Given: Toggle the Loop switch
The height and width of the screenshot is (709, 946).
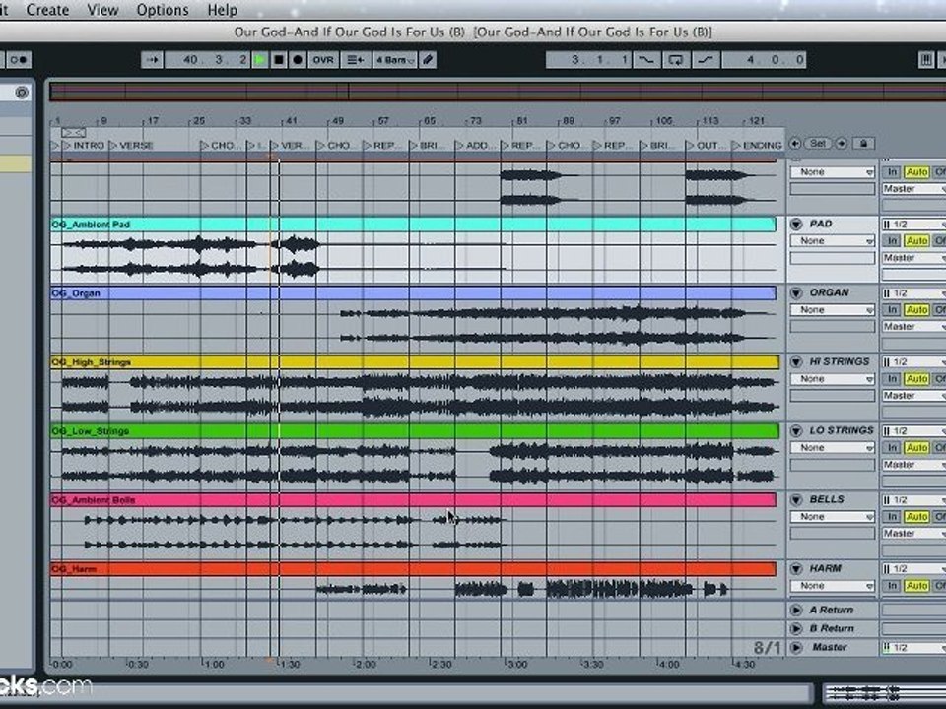Looking at the screenshot, I should coord(676,60).
